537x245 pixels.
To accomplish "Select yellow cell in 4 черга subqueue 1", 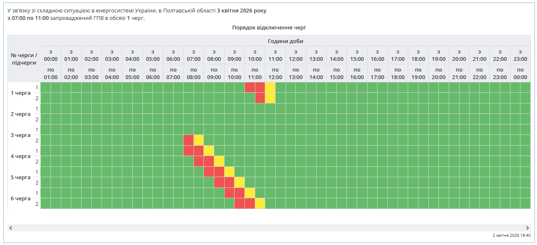I will [x=209, y=151].
